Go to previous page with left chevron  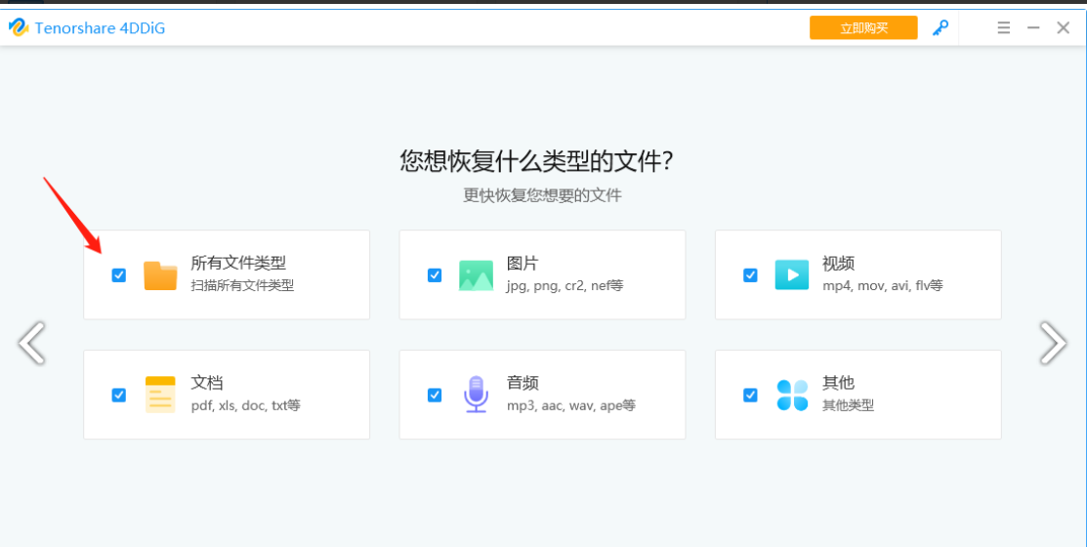click(32, 343)
